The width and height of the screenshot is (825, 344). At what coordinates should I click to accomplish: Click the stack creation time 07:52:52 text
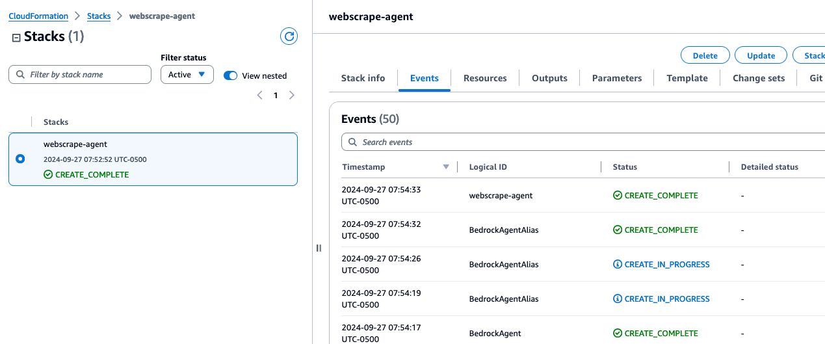95,159
